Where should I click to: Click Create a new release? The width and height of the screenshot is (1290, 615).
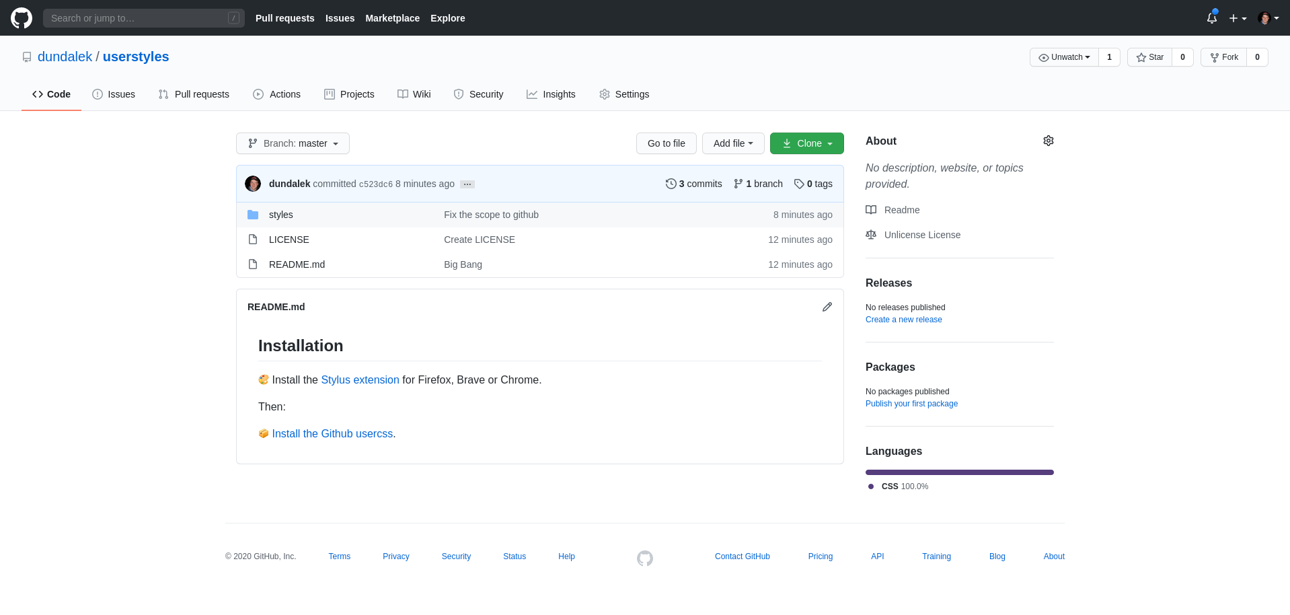pos(904,320)
